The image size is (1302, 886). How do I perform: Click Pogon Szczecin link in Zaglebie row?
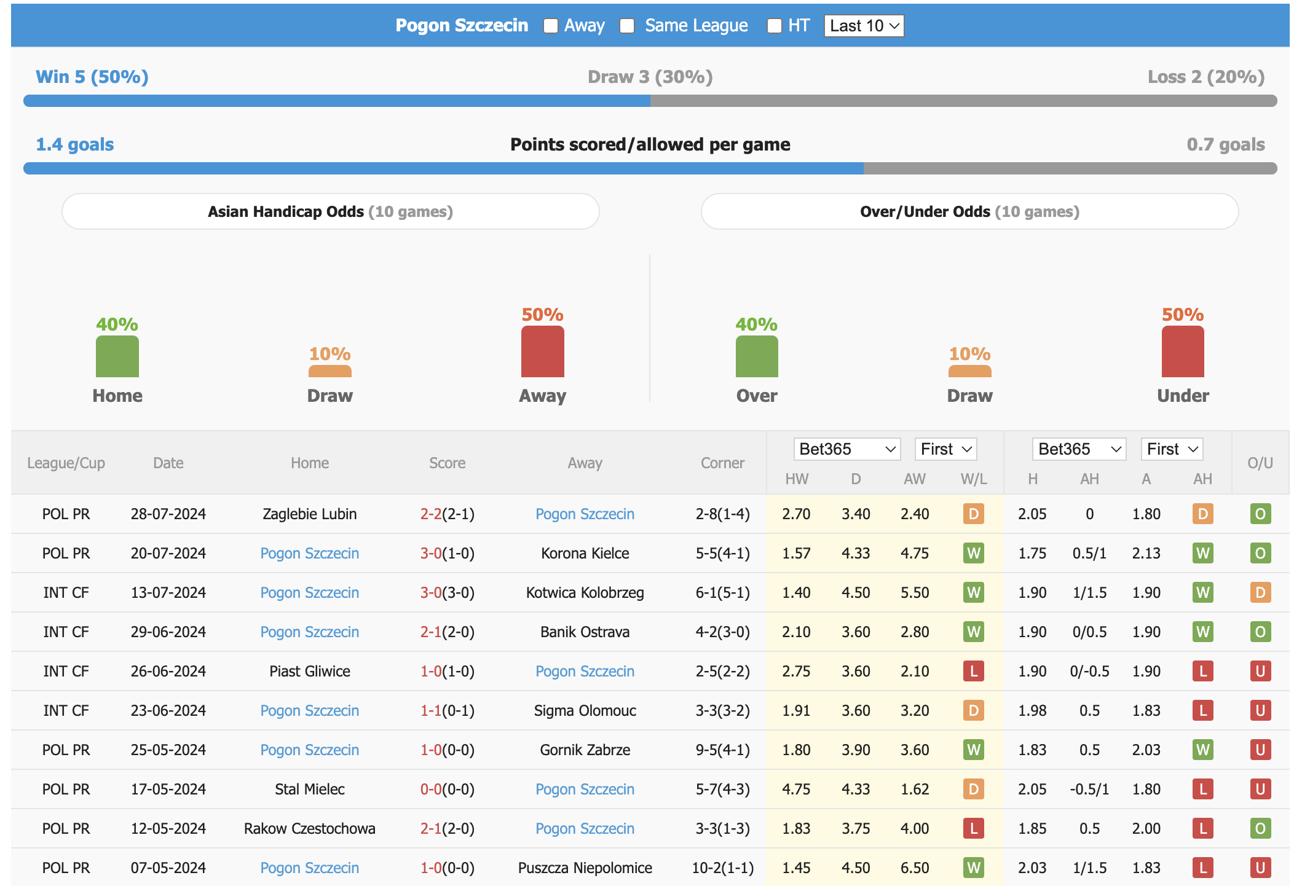coord(586,514)
